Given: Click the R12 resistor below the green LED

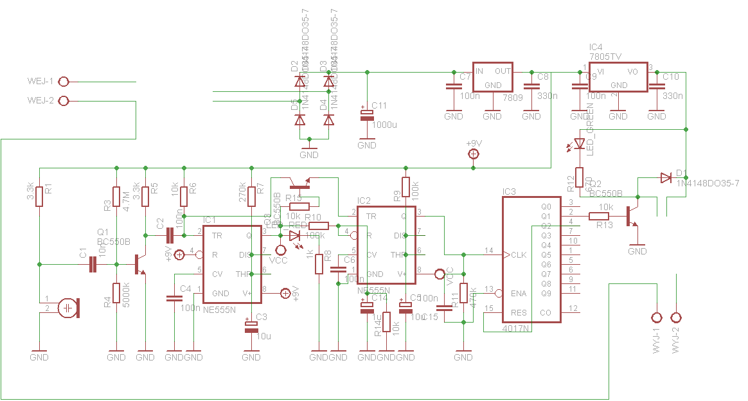Looking at the screenshot, I should (x=579, y=178).
